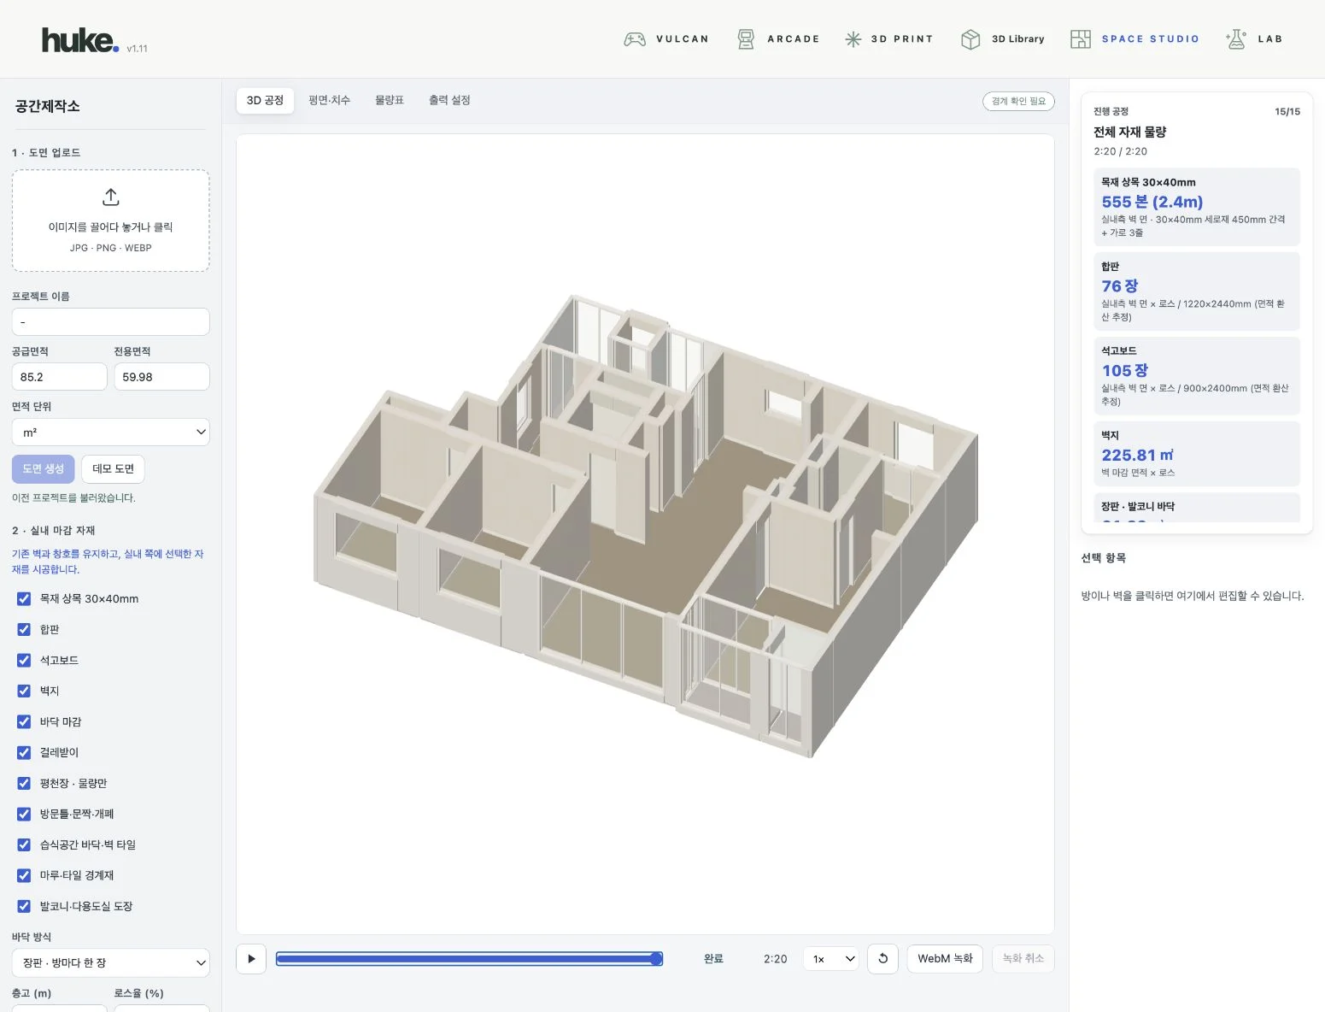Open the 3D Library cube icon

[x=970, y=39]
